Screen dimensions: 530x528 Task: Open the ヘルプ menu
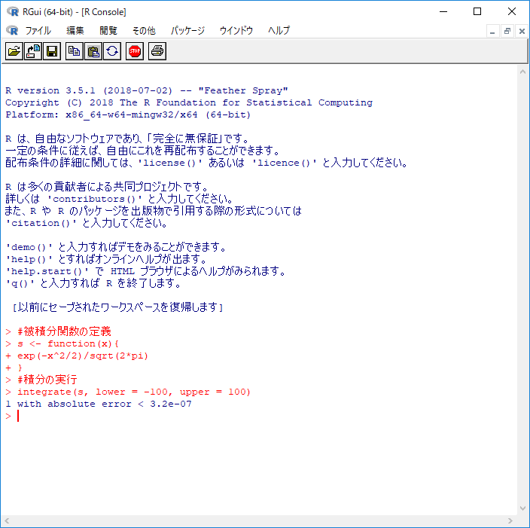tap(279, 30)
